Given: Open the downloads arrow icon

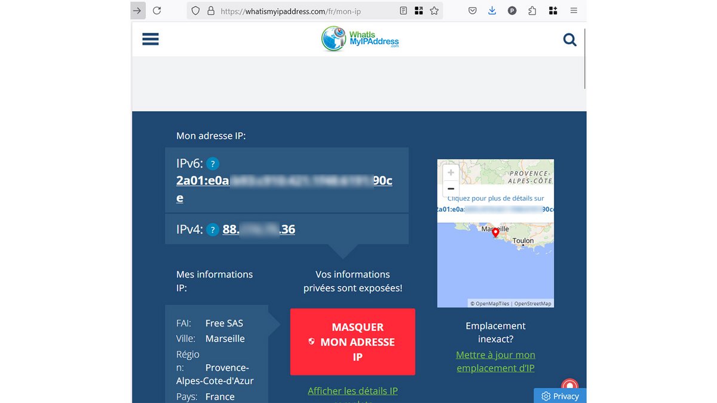Looking at the screenshot, I should (x=492, y=11).
